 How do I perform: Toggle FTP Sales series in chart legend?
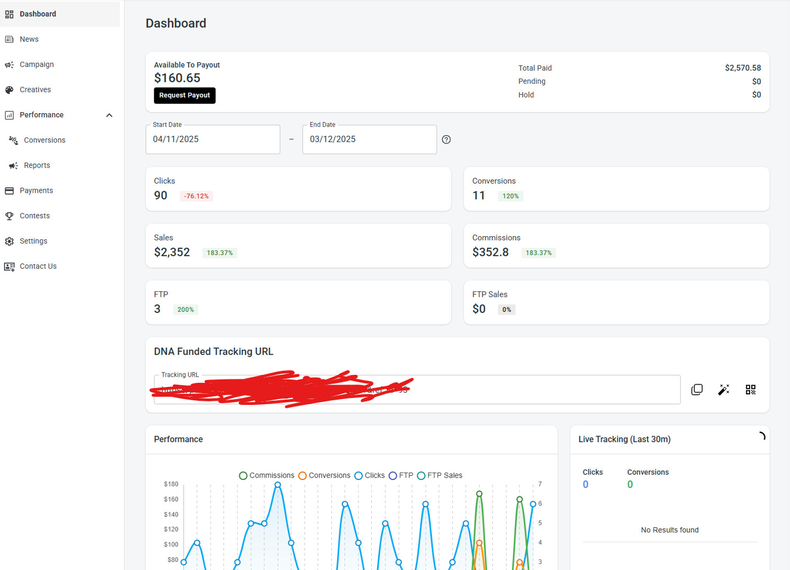coord(440,476)
